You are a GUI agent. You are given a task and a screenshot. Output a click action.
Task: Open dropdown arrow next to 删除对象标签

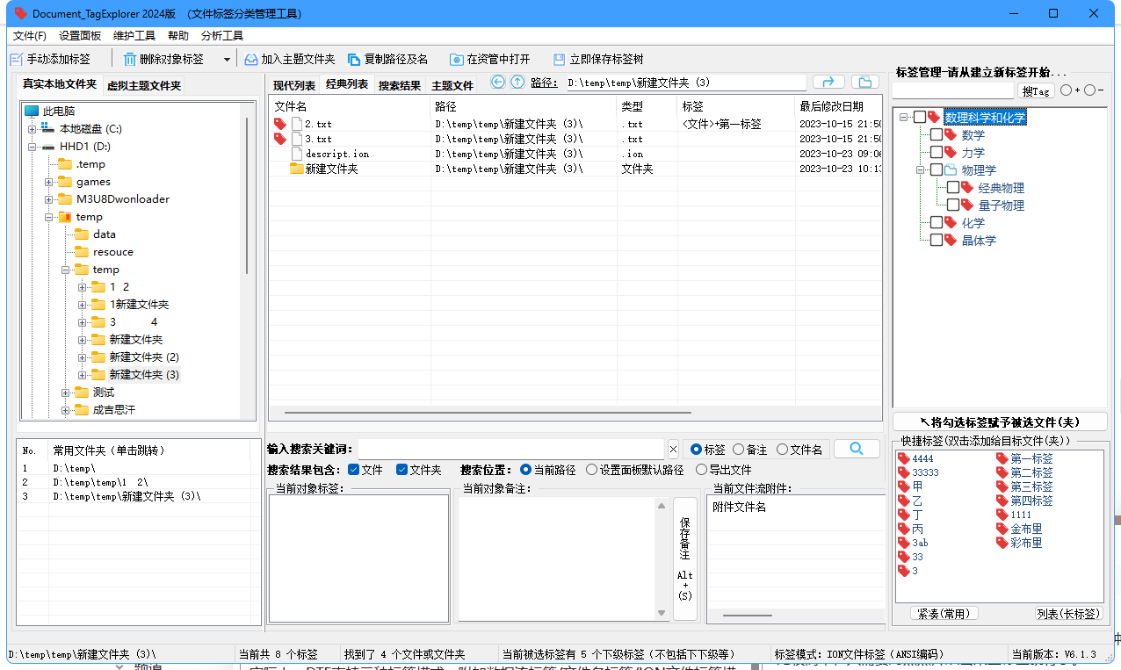pyautogui.click(x=227, y=60)
